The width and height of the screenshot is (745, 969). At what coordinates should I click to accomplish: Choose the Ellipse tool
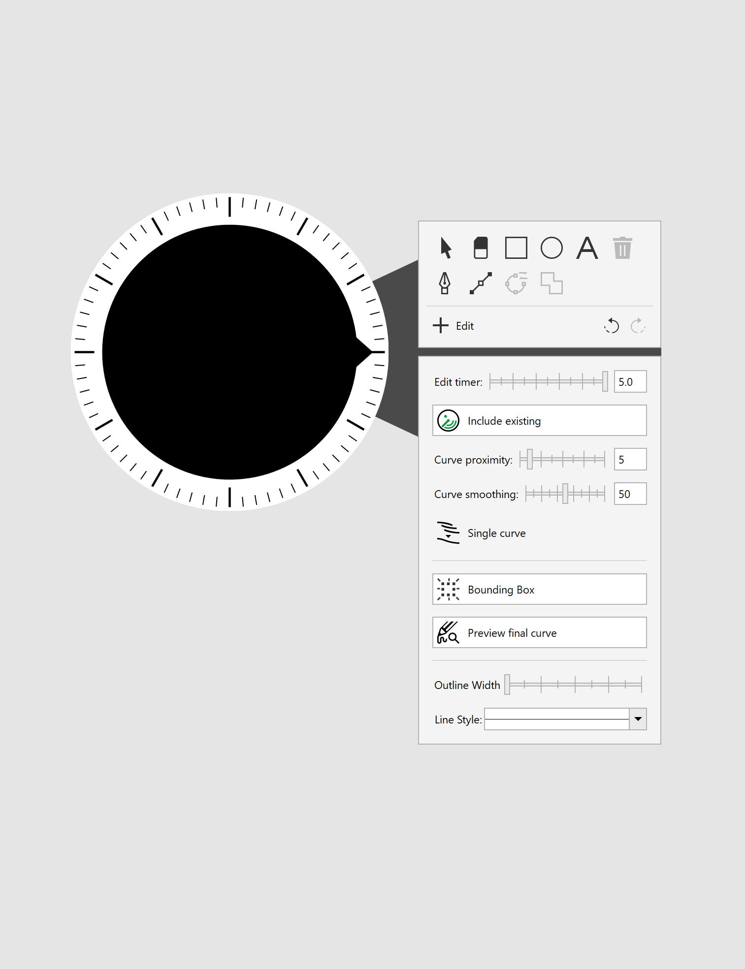tap(551, 248)
